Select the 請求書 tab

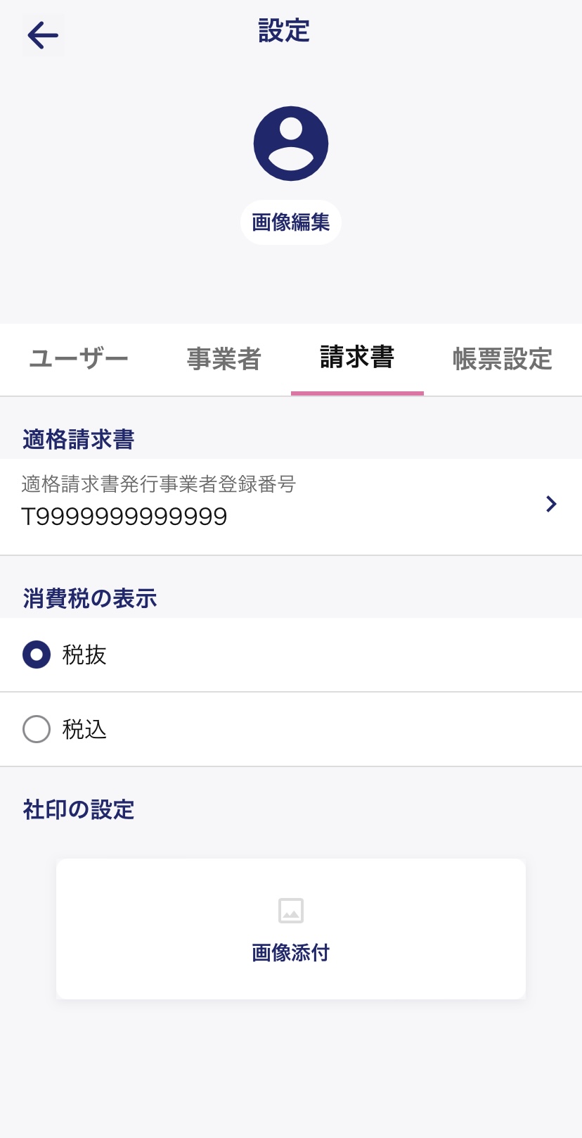point(357,358)
